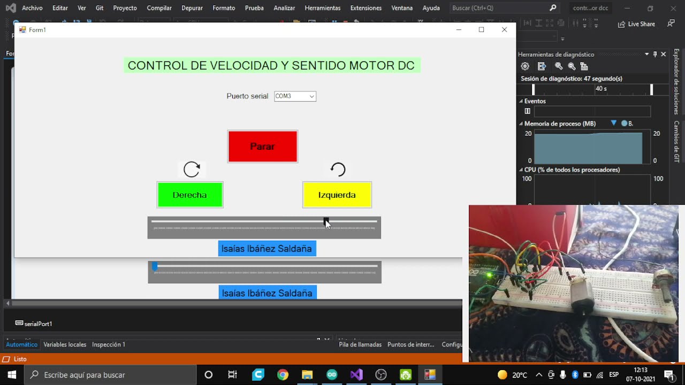Collapse the Eventos section
This screenshot has width=685, height=385.
click(521, 101)
